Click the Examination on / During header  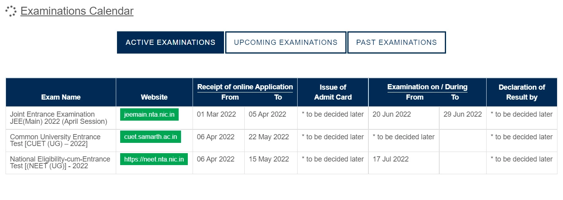(x=427, y=87)
